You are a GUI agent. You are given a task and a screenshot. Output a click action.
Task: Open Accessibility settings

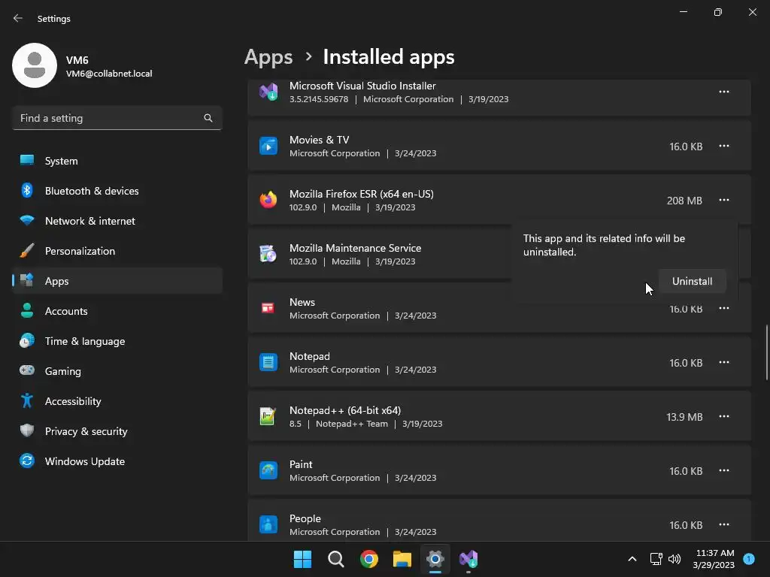[x=117, y=401]
